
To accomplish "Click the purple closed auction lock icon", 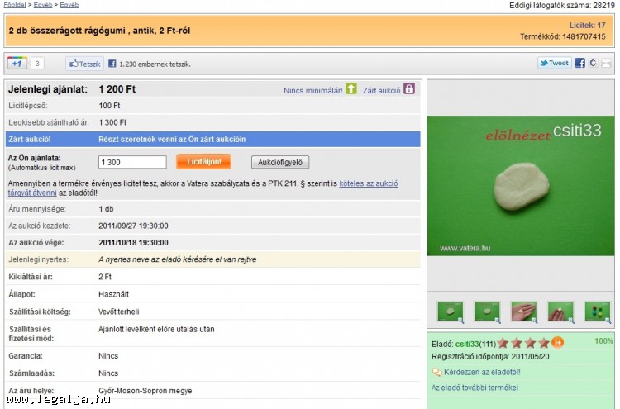I will point(408,88).
